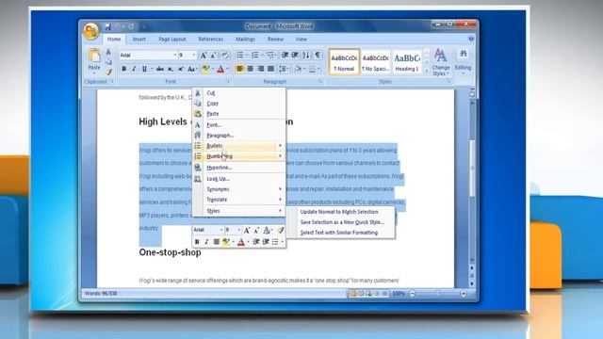Align text right in ribbon
This screenshot has height=339, width=603.
261,69
